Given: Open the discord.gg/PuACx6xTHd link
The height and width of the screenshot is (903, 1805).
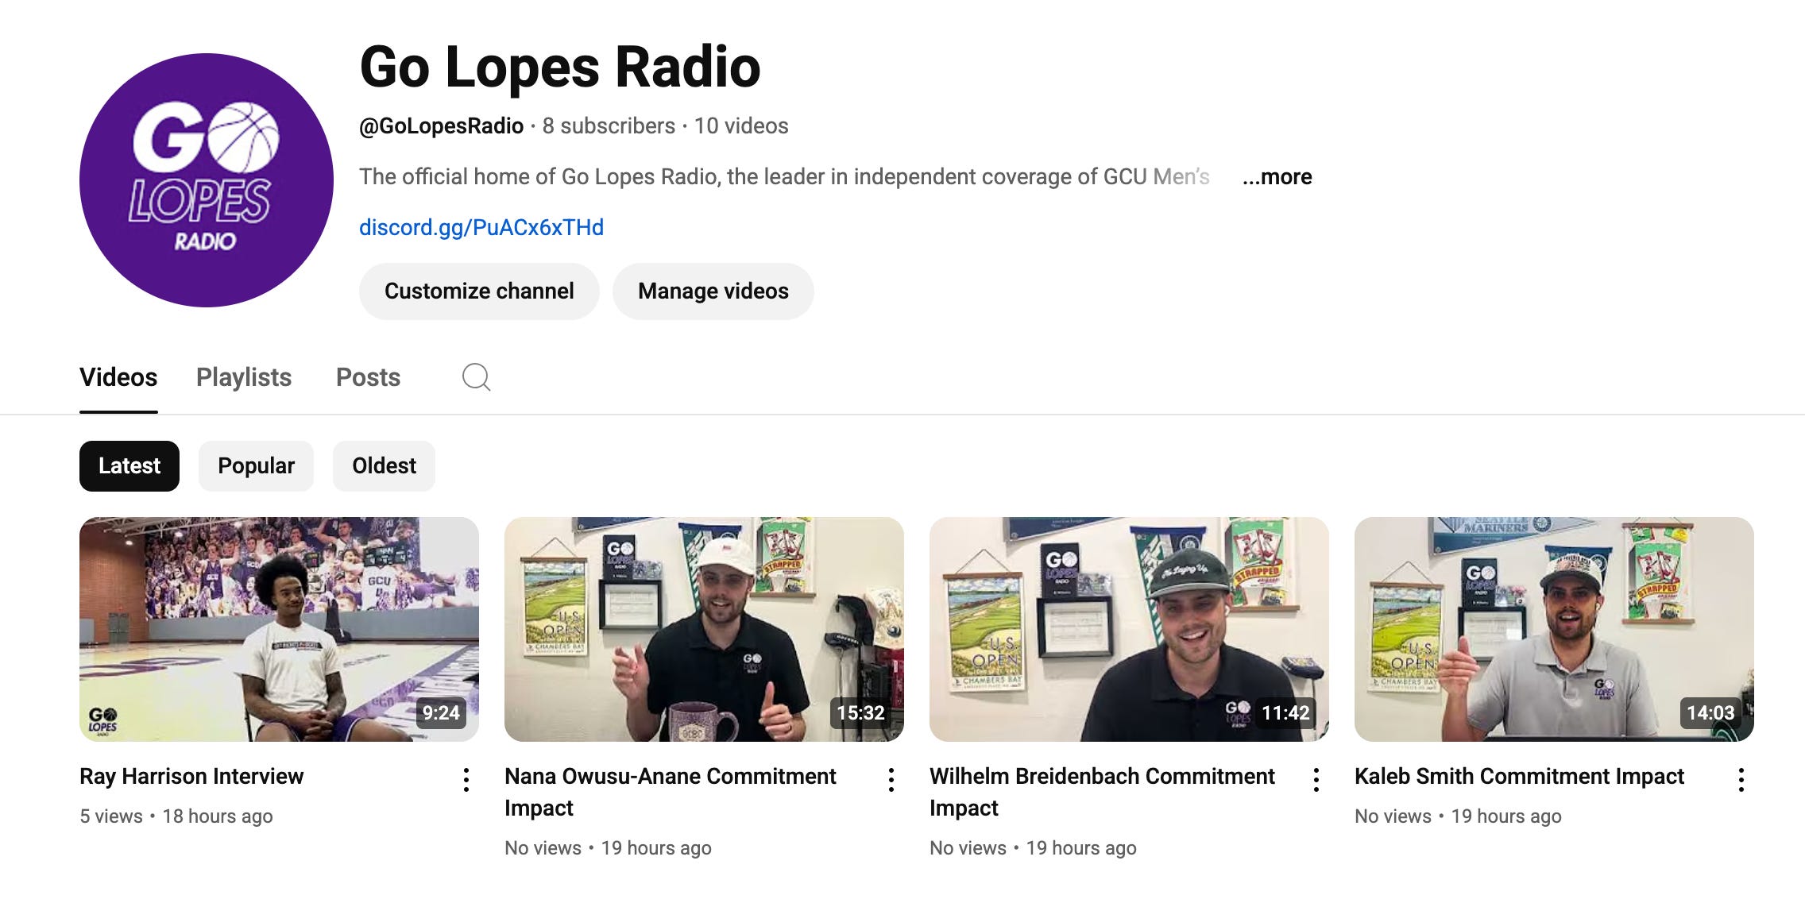Looking at the screenshot, I should click(481, 227).
